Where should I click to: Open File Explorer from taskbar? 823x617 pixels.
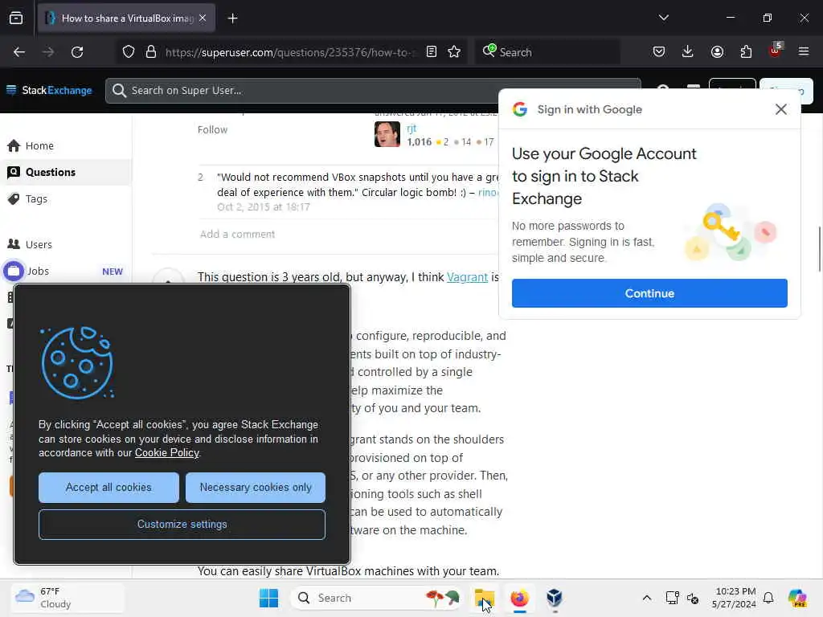(484, 598)
